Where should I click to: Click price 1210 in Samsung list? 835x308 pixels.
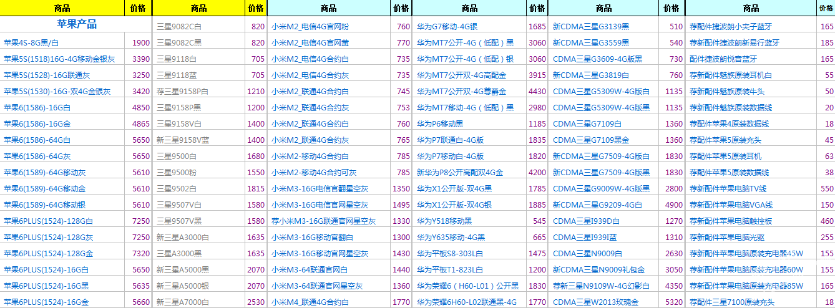256,91
